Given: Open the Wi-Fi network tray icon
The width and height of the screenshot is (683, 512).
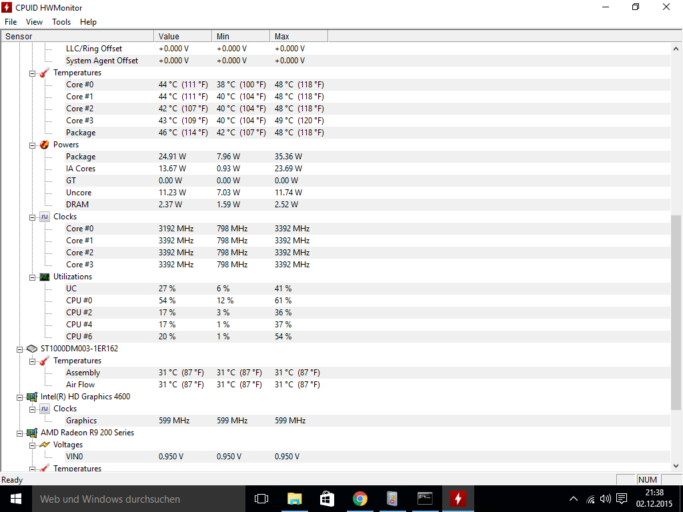Looking at the screenshot, I should 590,499.
